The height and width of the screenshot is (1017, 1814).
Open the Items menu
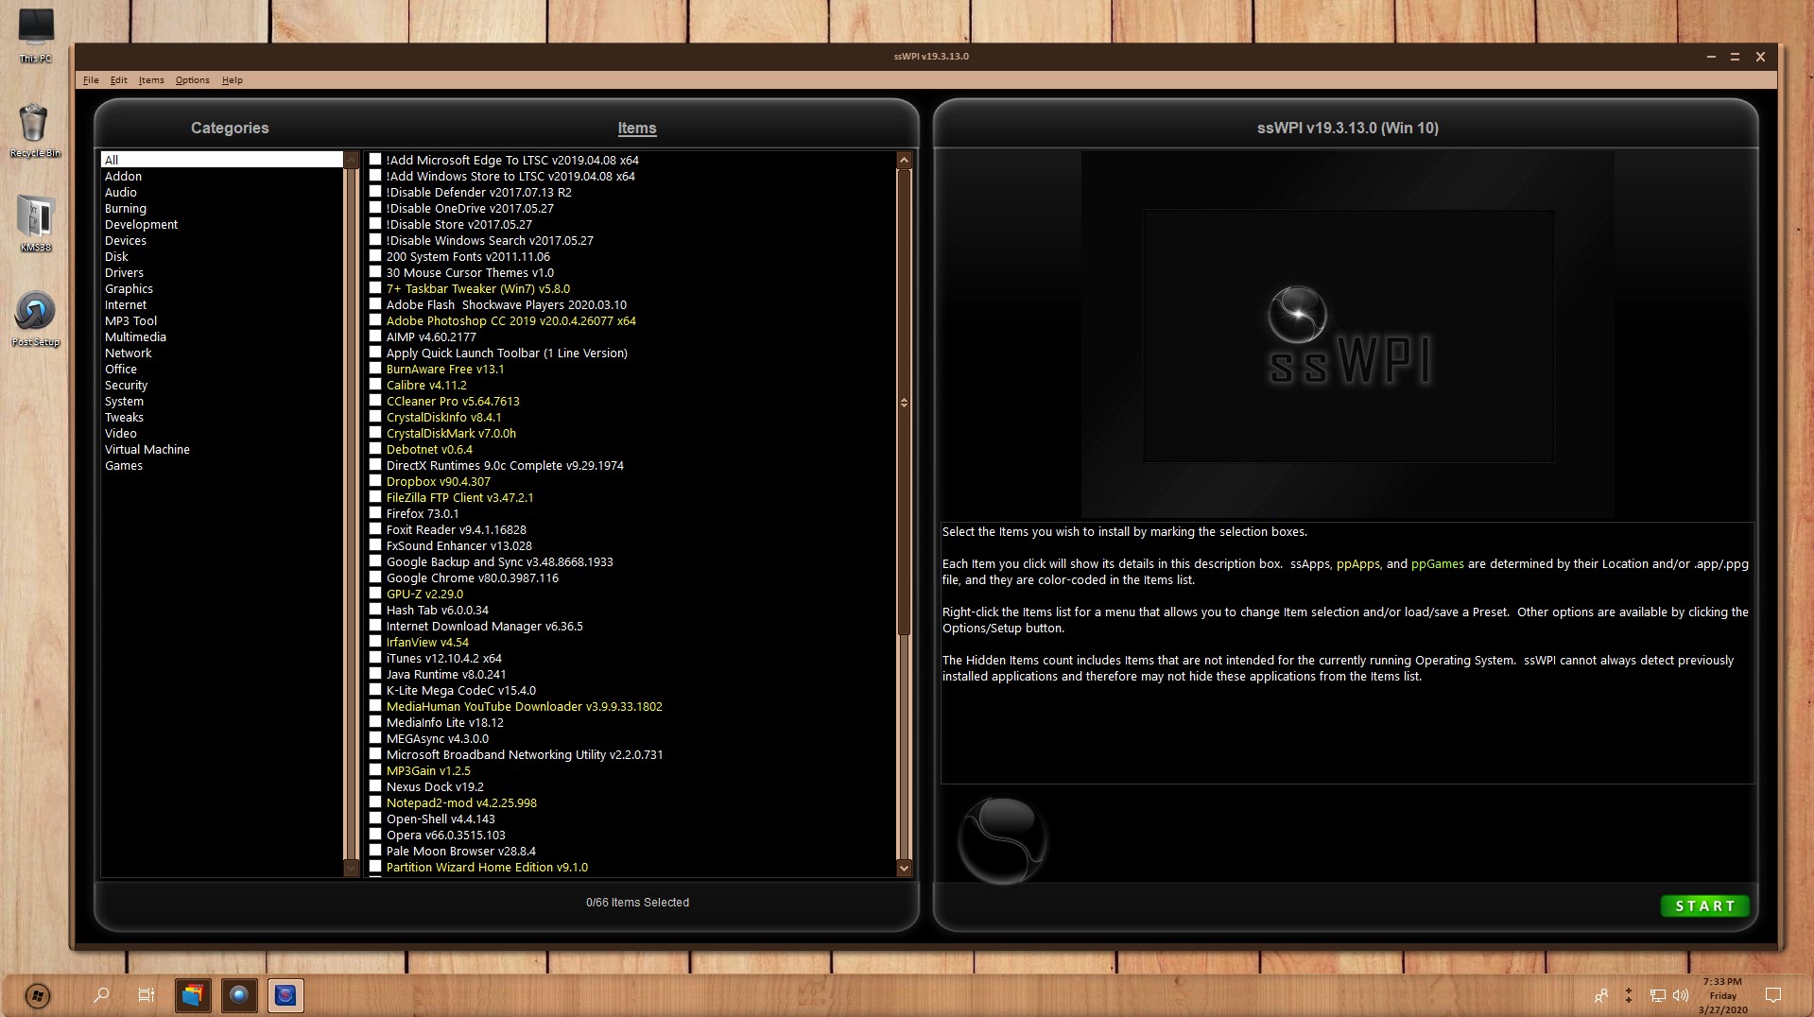pos(151,80)
